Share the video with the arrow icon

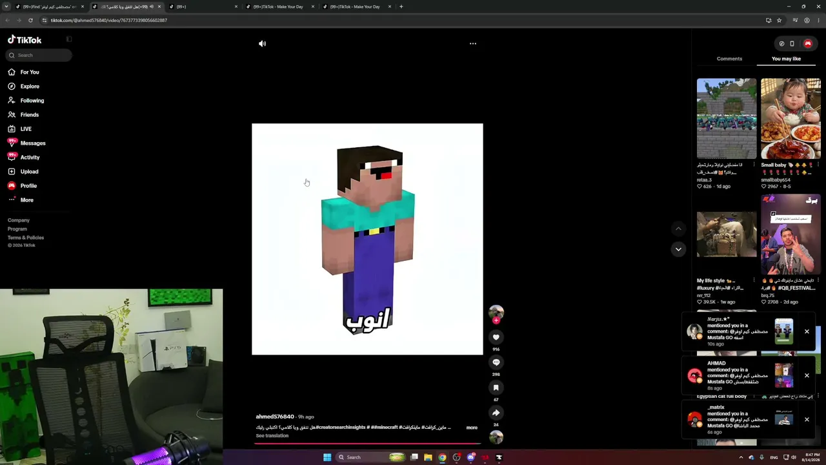(496, 413)
